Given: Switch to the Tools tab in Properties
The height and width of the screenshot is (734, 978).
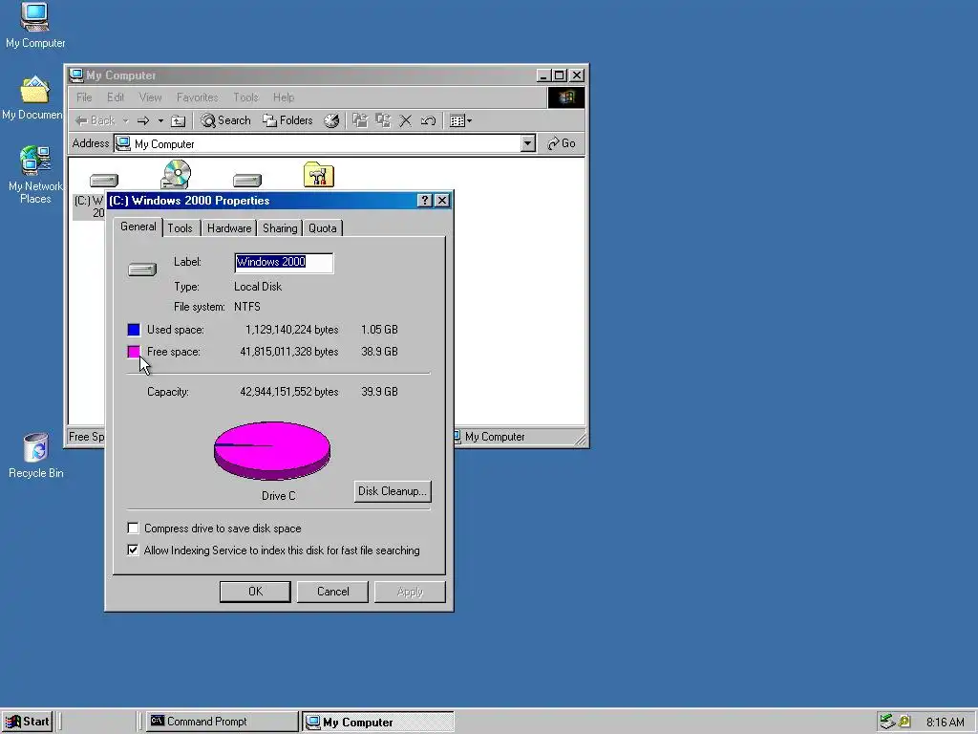Looking at the screenshot, I should point(181,228).
